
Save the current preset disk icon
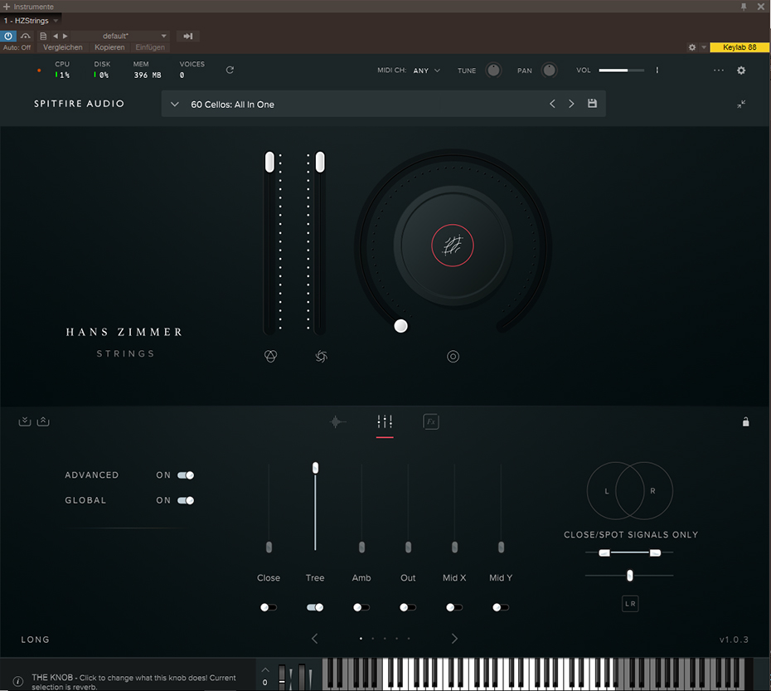pyautogui.click(x=592, y=104)
